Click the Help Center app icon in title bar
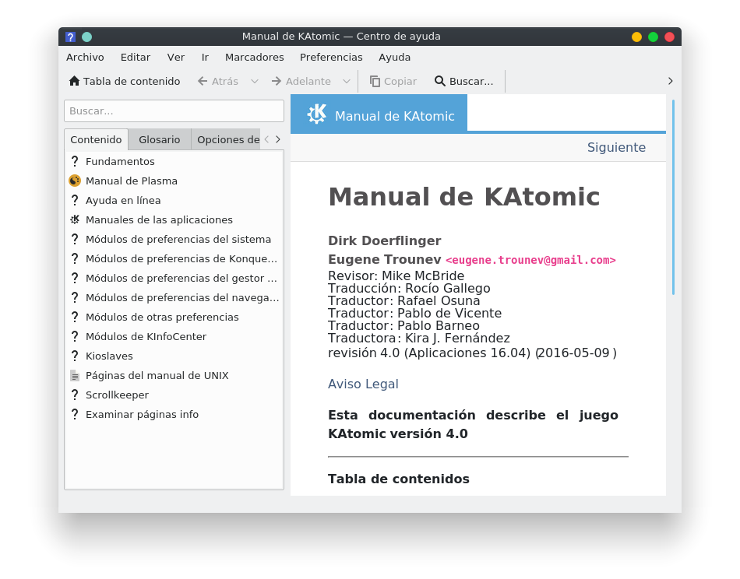 pos(70,37)
